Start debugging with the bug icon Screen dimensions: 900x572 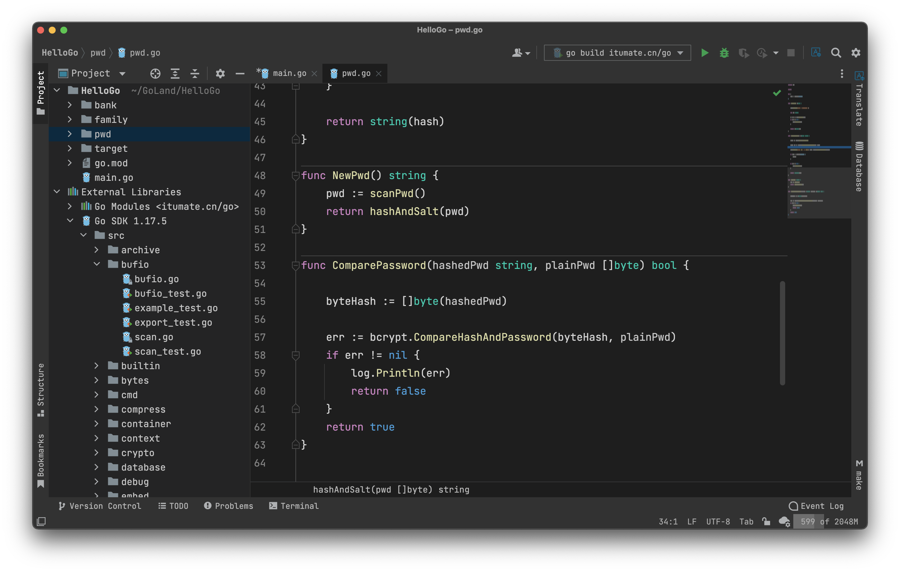click(724, 53)
